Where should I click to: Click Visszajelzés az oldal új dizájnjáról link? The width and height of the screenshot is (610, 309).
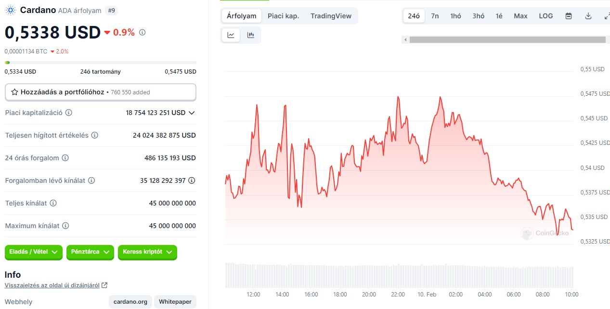coord(52,285)
